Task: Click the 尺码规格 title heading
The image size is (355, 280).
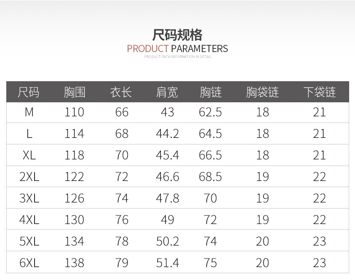Action: pos(177,35)
